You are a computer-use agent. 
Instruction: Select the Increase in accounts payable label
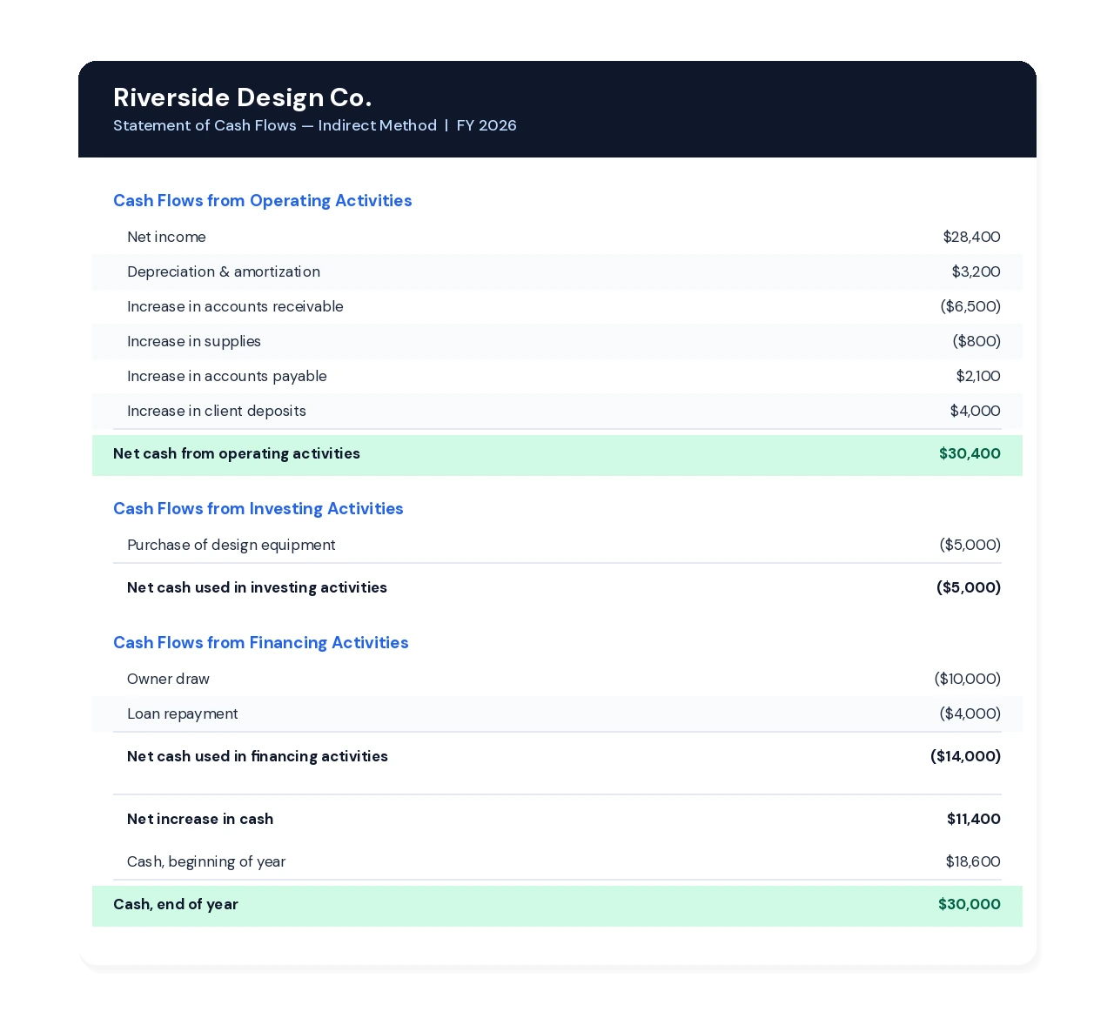[x=227, y=376]
